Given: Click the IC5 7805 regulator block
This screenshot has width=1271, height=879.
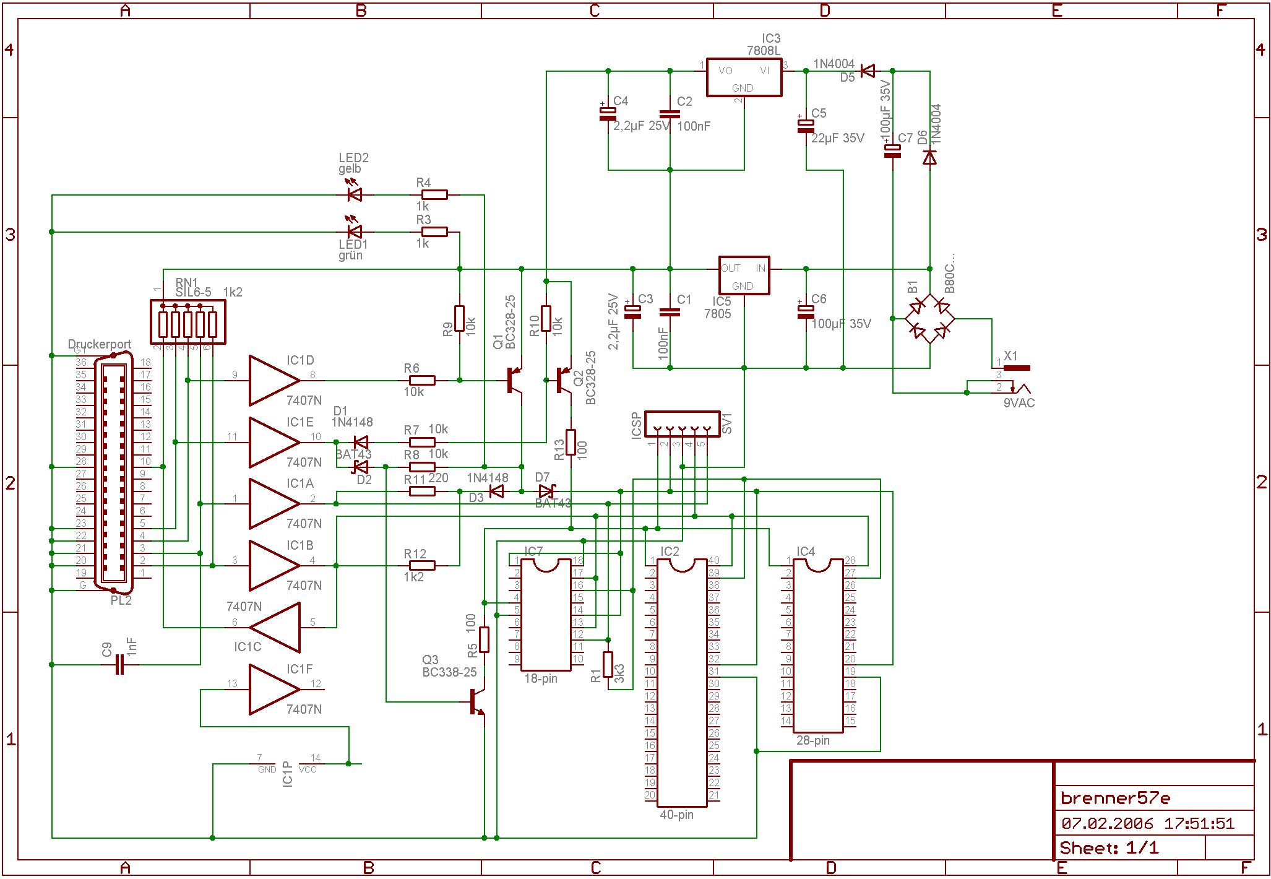Looking at the screenshot, I should tap(744, 275).
